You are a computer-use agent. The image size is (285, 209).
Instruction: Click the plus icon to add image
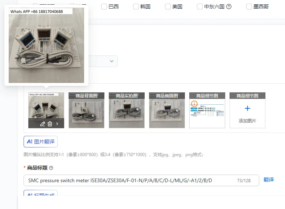point(247,108)
